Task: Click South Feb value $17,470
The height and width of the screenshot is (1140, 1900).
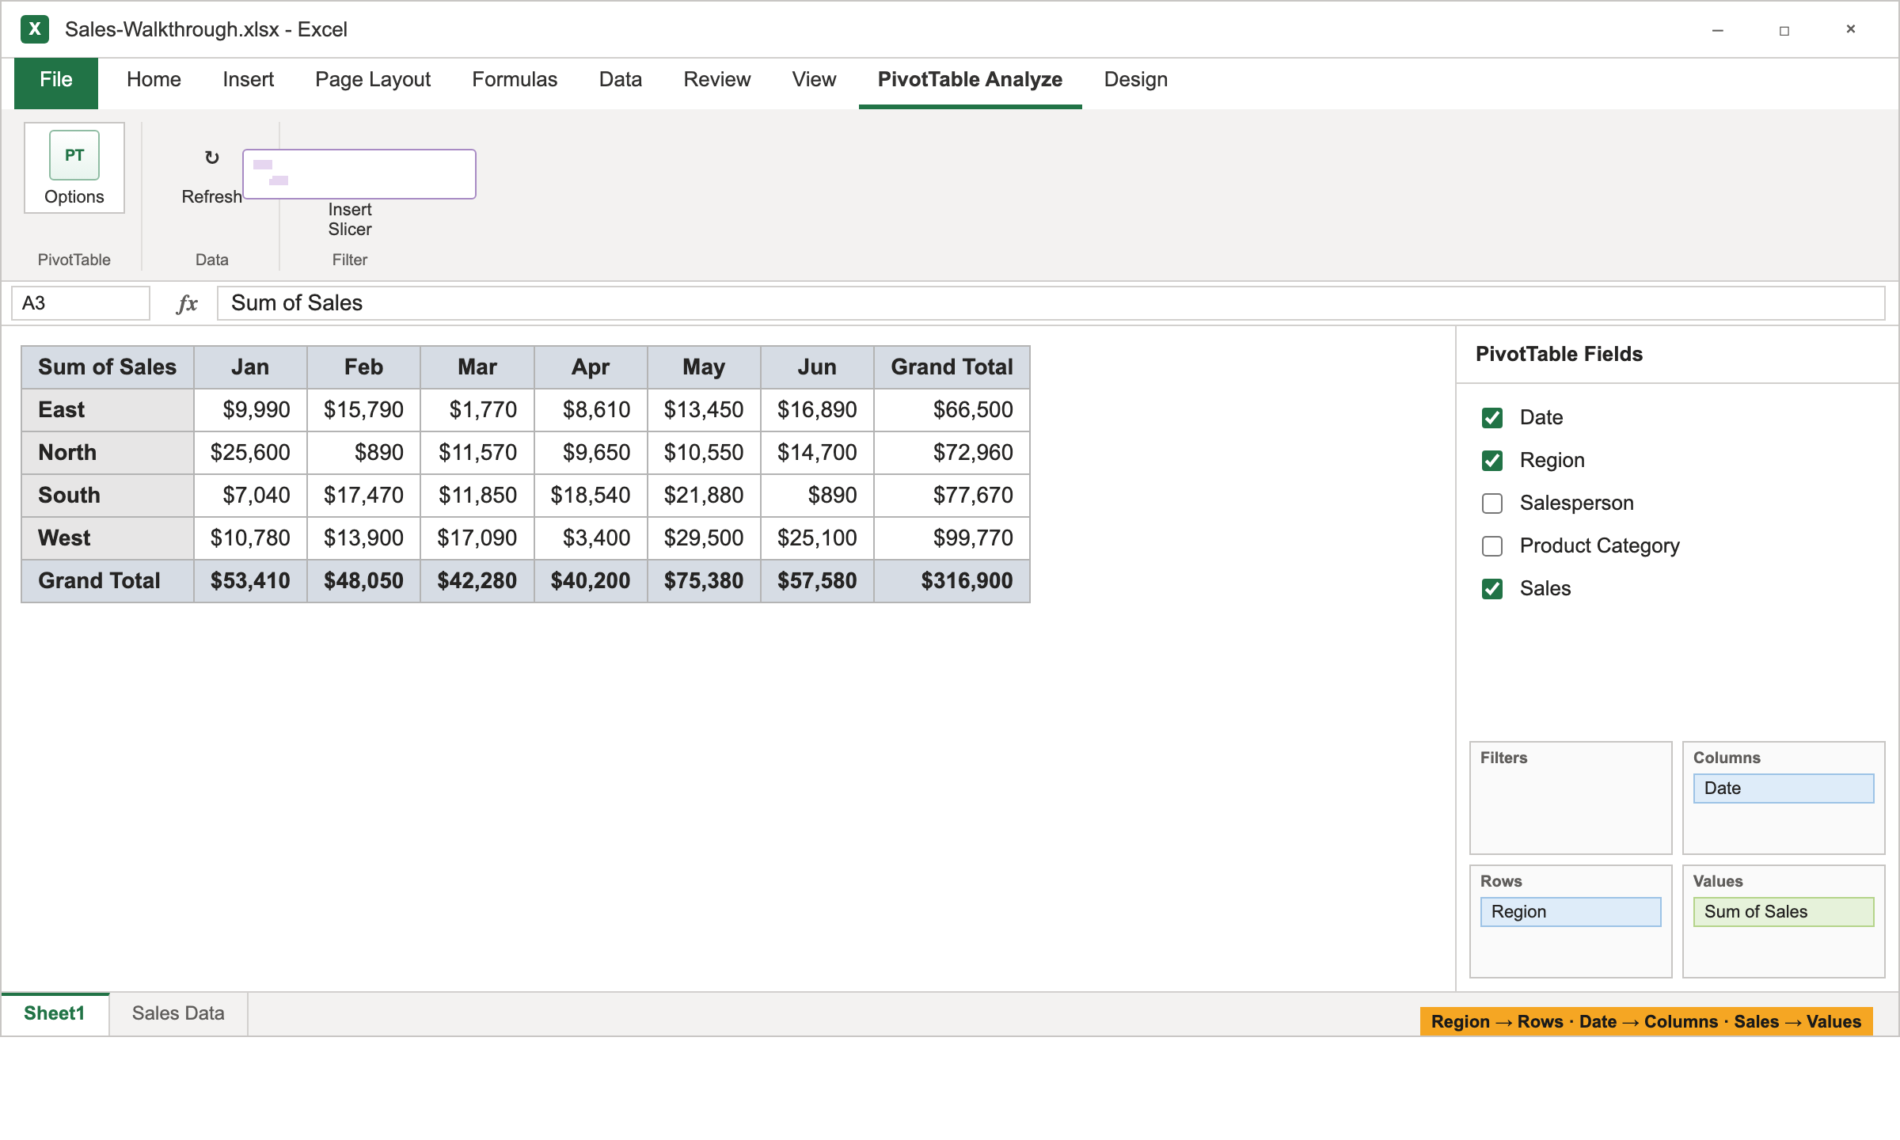Action: click(363, 496)
